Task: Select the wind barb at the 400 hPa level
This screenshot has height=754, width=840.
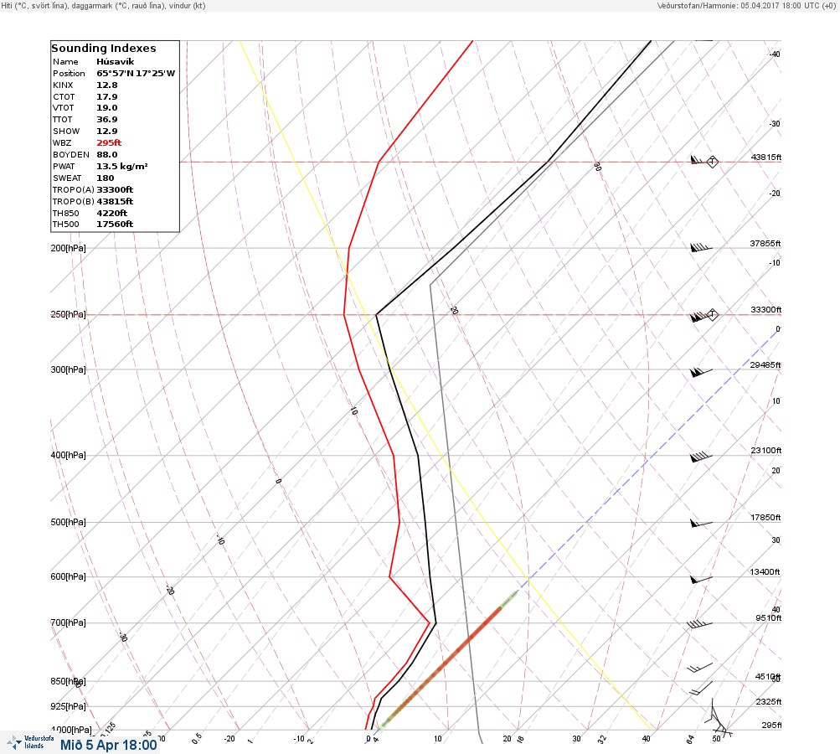Action: [x=701, y=457]
